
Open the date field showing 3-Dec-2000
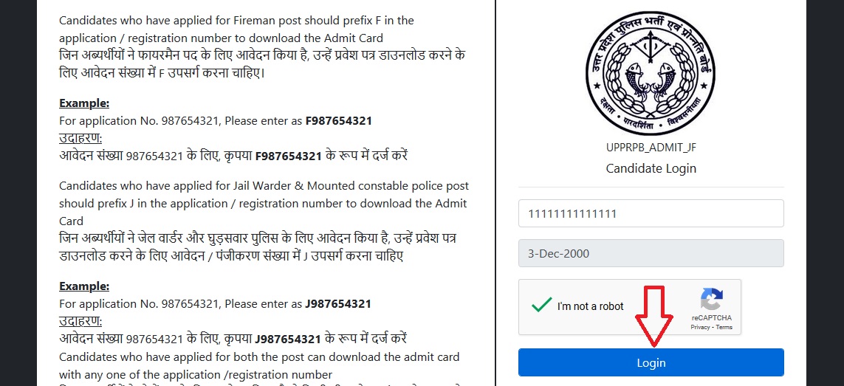pos(651,253)
